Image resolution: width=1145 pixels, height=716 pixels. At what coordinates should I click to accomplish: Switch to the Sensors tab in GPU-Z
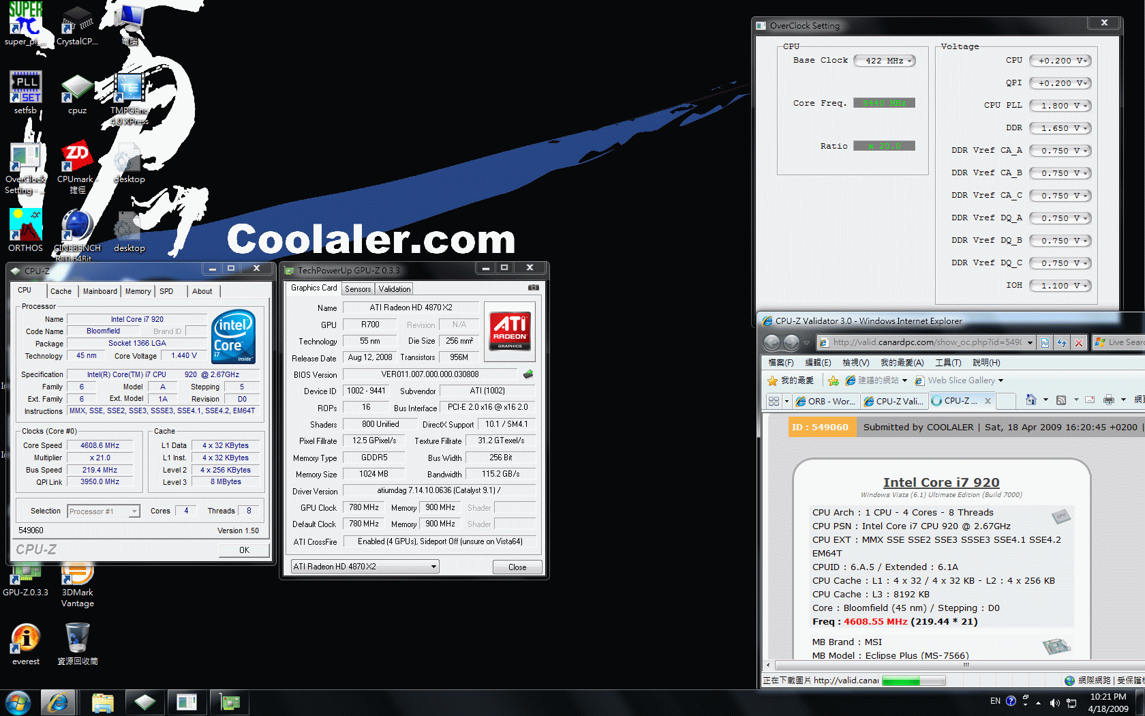(x=358, y=289)
